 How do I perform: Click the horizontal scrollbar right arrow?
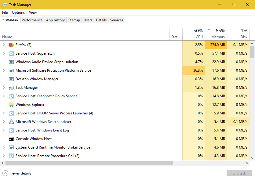(247, 163)
